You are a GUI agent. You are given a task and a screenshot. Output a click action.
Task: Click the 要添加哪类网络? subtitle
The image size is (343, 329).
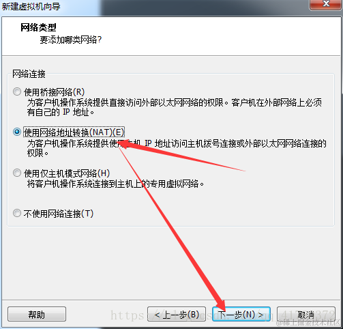(70, 40)
